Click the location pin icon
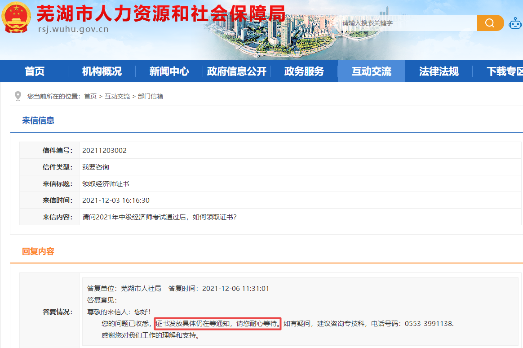 pos(18,96)
